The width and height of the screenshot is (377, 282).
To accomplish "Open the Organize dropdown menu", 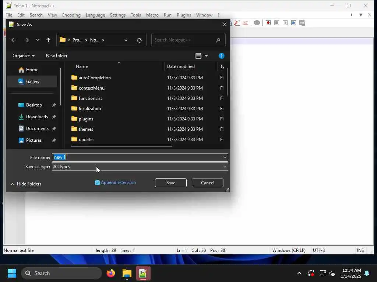I will pyautogui.click(x=24, y=56).
